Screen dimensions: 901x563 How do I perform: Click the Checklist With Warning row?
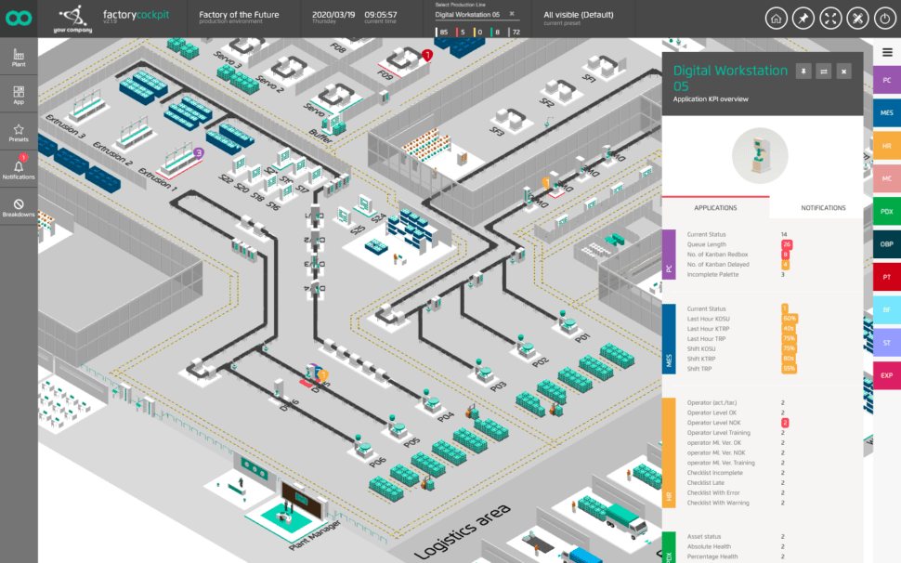pos(737,503)
